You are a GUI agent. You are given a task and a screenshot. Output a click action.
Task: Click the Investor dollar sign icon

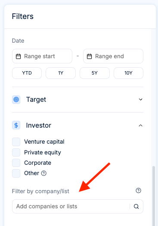pos(16,125)
